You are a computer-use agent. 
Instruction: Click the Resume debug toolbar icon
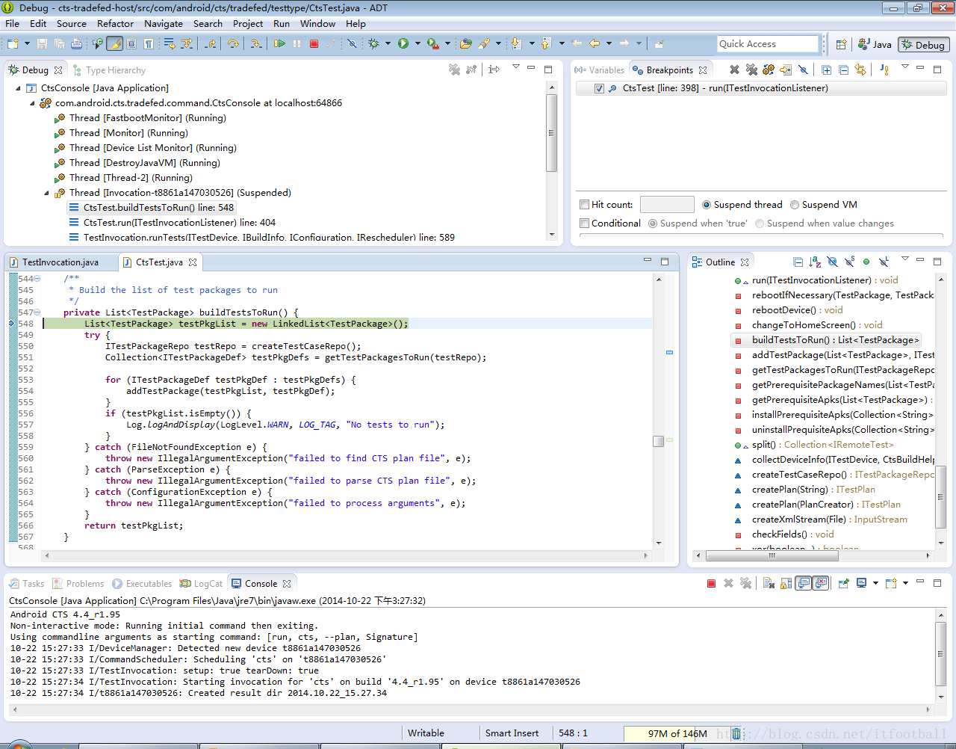pos(279,44)
